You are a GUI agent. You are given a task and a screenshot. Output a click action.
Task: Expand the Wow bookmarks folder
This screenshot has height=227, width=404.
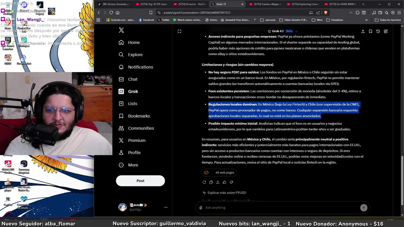pos(317,20)
